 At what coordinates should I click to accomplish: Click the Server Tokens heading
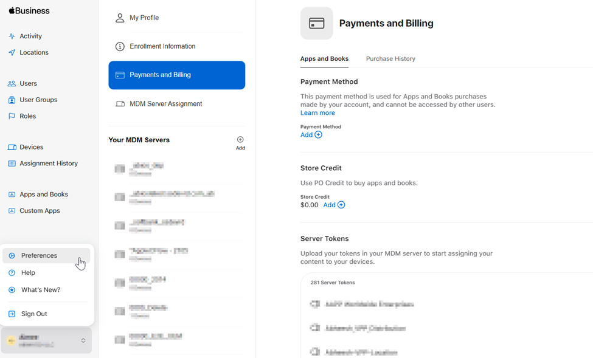325,238
